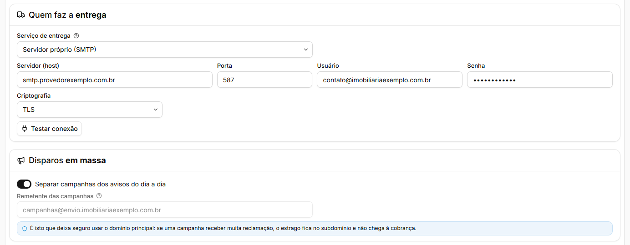
Task: Click the help icon beside Serviço de entrega
Action: (x=76, y=35)
